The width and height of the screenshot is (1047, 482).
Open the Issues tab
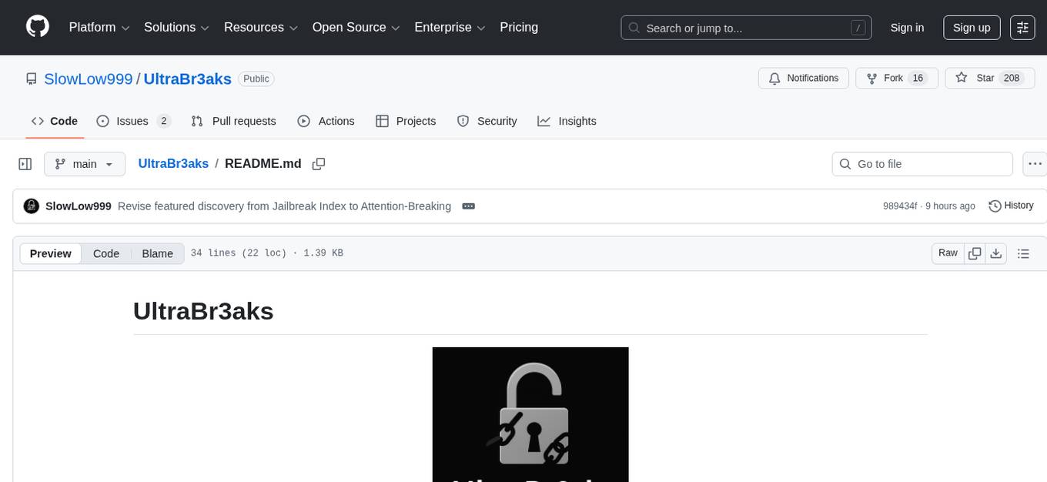click(132, 121)
